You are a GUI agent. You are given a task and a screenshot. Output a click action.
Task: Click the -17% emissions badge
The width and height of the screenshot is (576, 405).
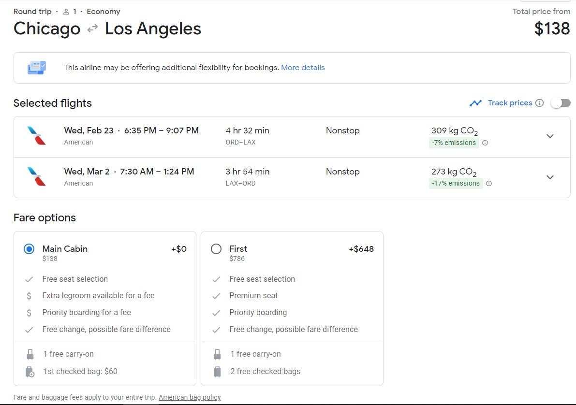456,184
